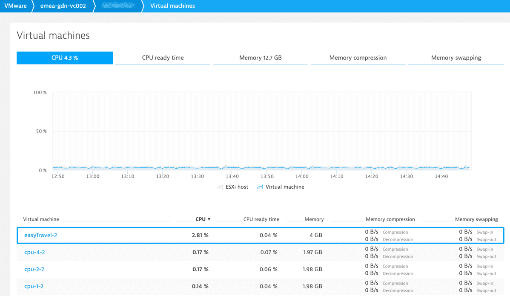Screen dimensions: 510x296
Task: Go to VMware breadcrumb
Action: coord(15,6)
